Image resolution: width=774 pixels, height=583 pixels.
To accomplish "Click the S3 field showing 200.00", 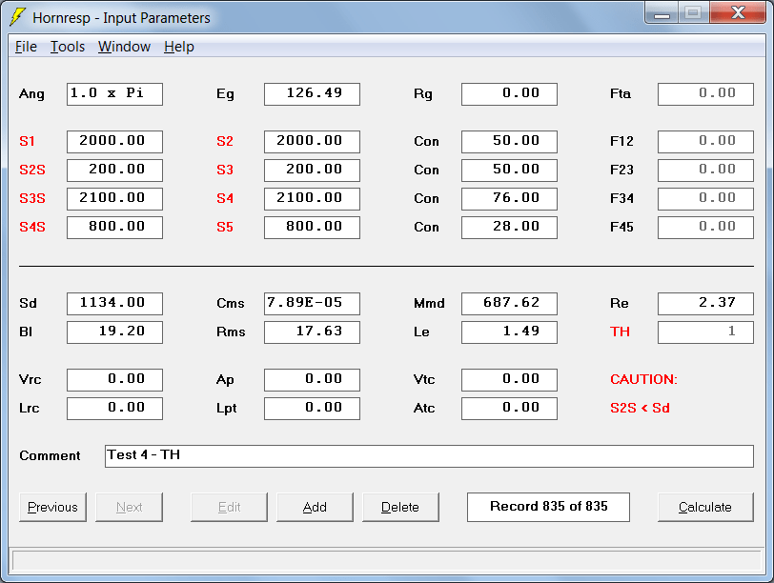I will point(312,171).
